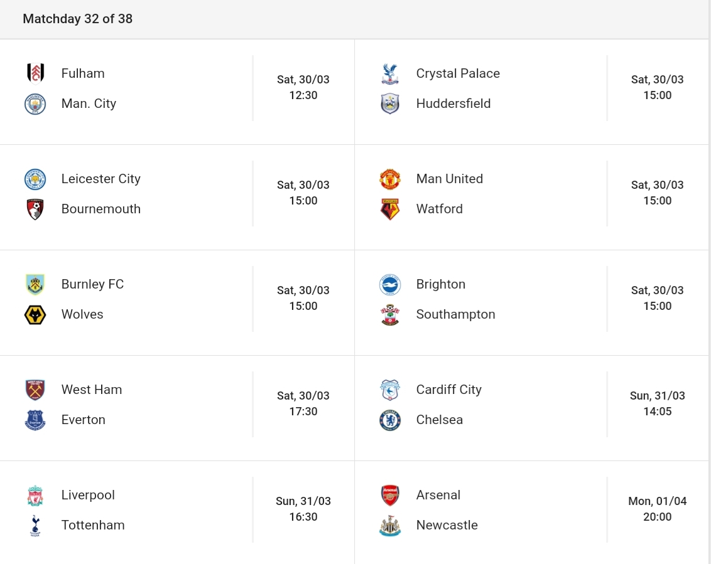Select the Brighton seagull crest
The height and width of the screenshot is (564, 711).
pyautogui.click(x=390, y=284)
